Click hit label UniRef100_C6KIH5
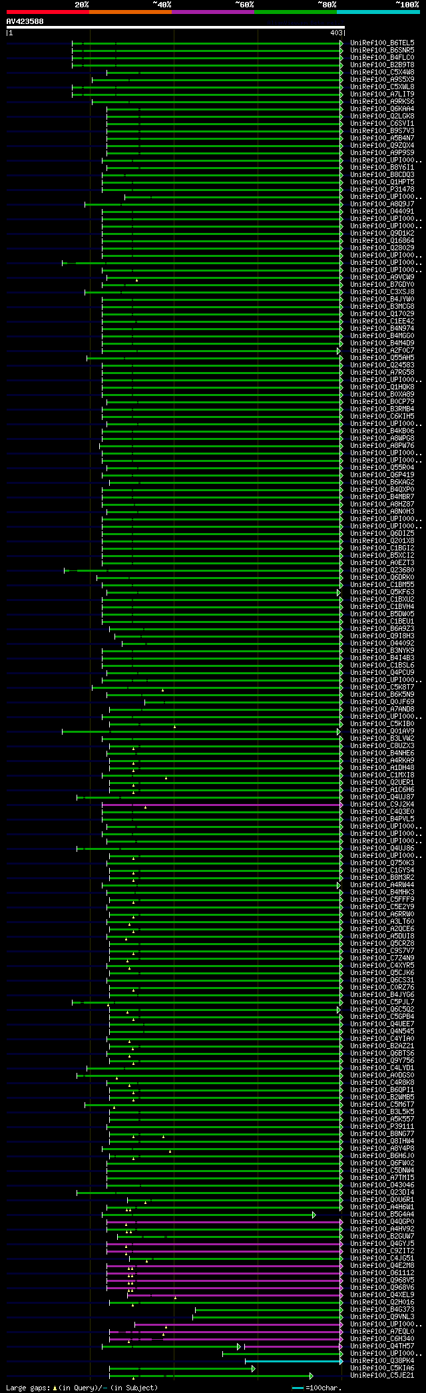Screen dimensions: 426x1393 tap(382, 416)
